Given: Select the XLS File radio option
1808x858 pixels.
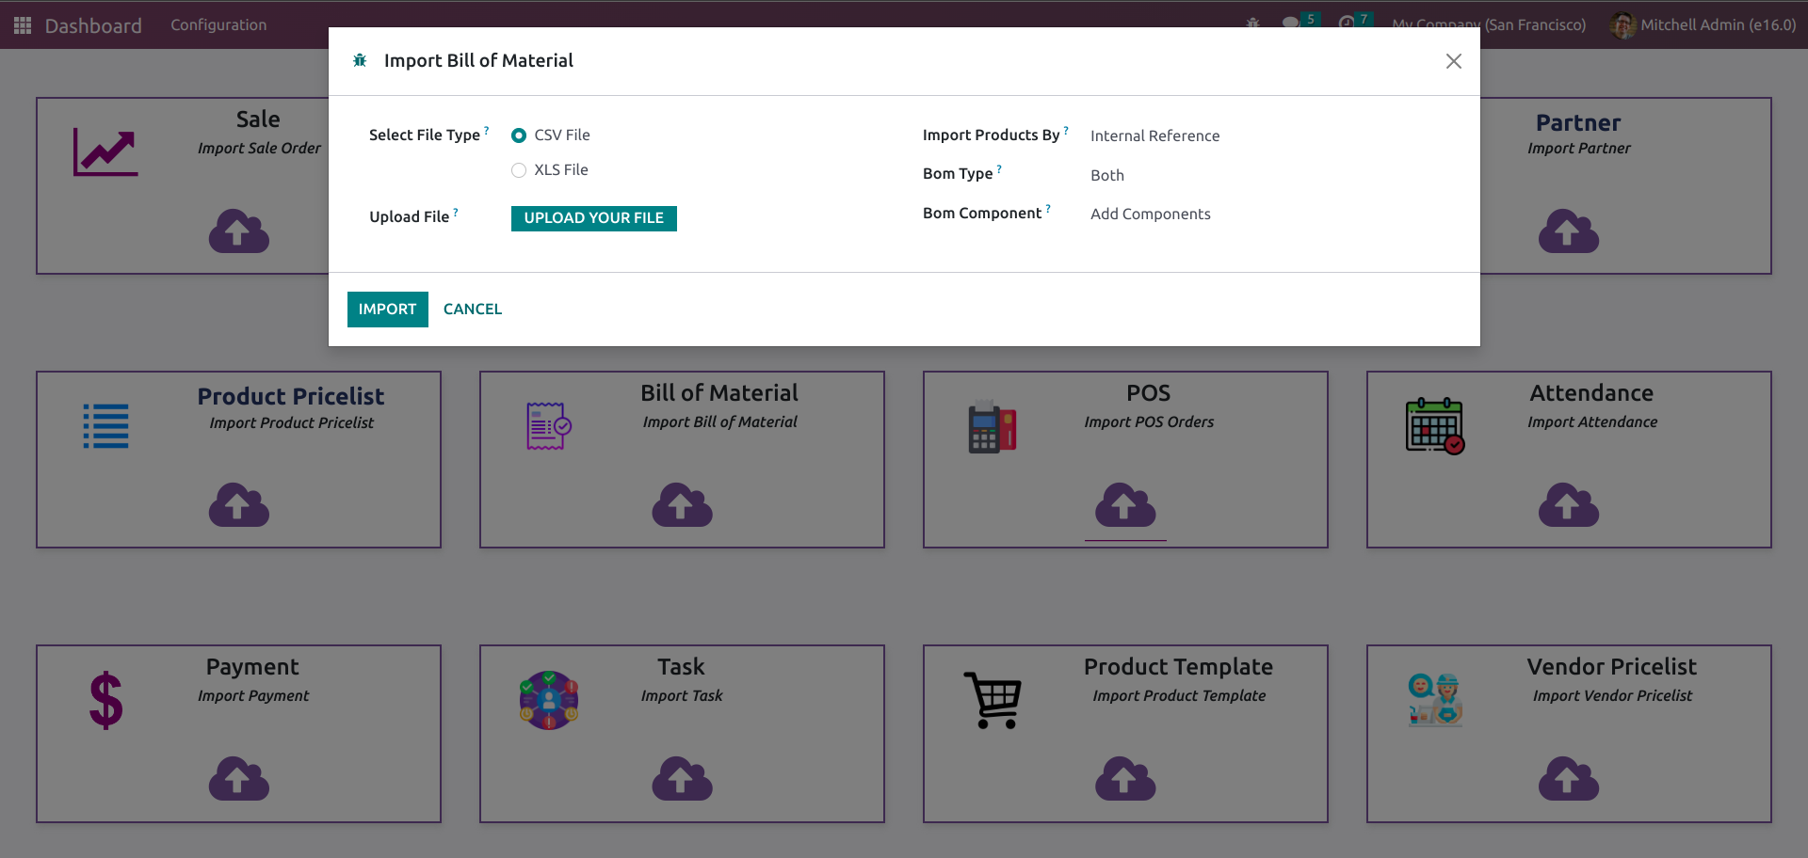Looking at the screenshot, I should pos(519,170).
